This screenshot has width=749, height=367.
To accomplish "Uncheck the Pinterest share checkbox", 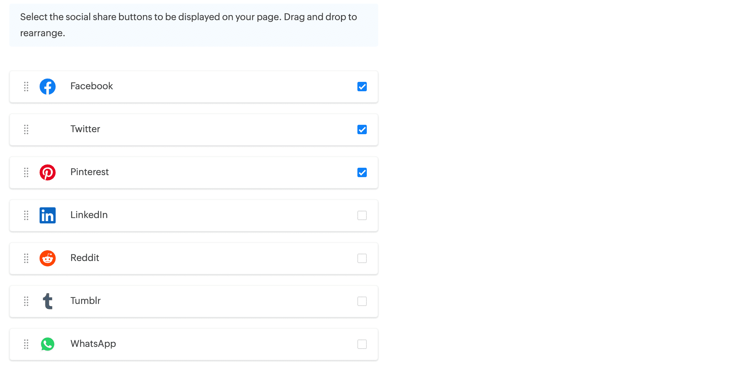I will (362, 172).
